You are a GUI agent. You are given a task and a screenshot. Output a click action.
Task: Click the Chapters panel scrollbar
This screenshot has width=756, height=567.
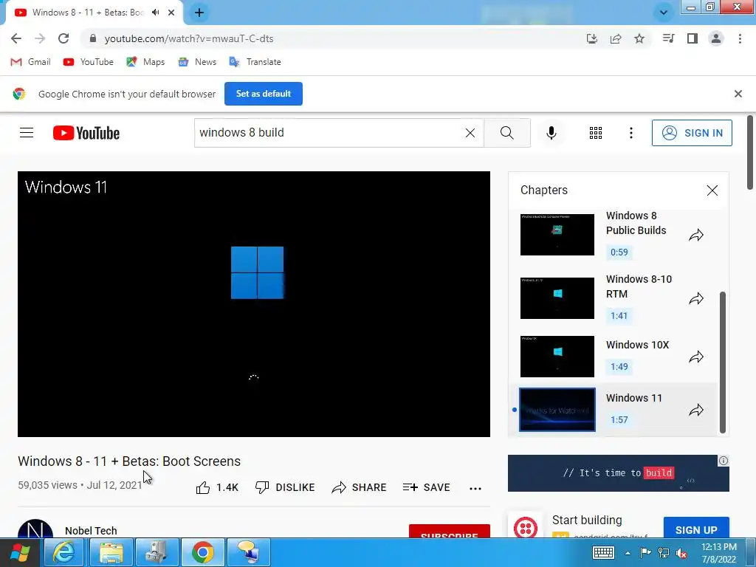pyautogui.click(x=722, y=362)
